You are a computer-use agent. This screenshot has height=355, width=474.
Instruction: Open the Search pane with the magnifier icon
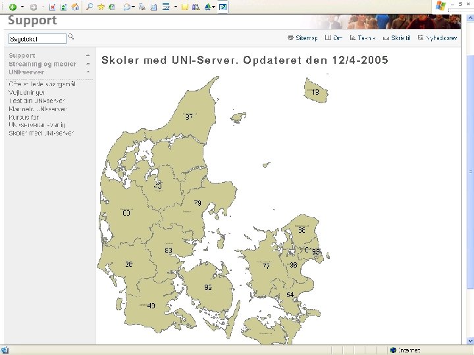pos(89,7)
